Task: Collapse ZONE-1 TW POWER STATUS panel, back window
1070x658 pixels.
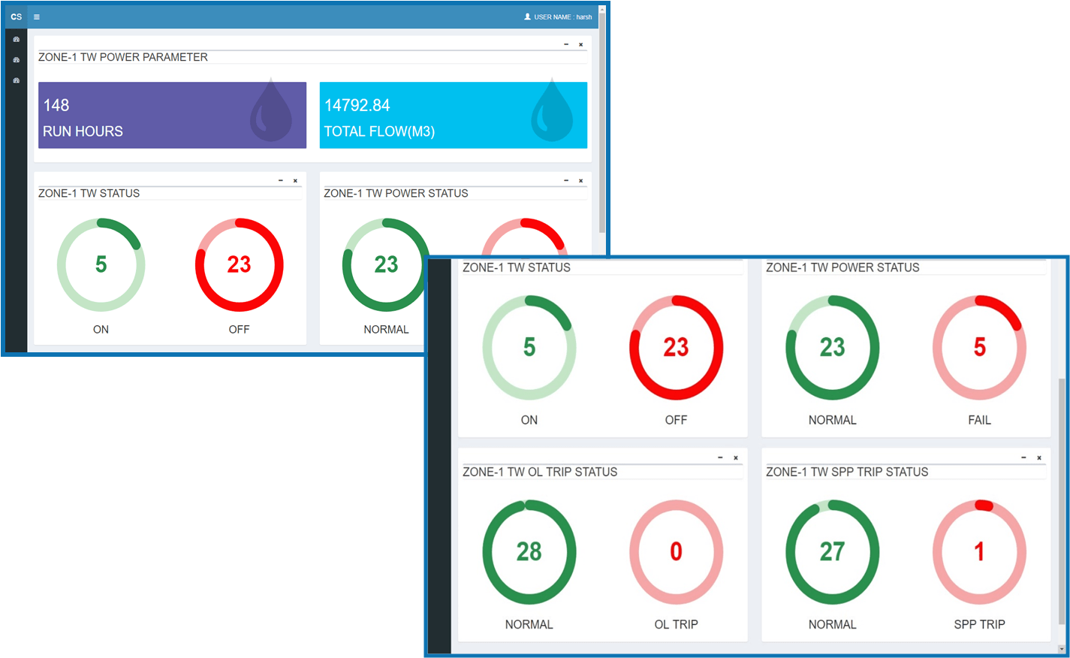Action: pos(566,180)
